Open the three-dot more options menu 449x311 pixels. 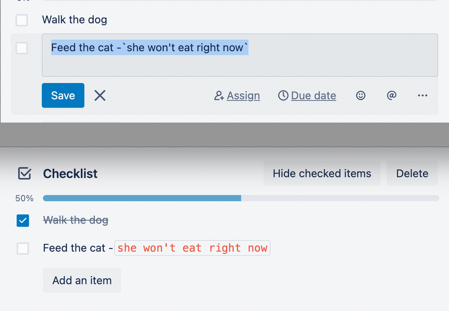(x=422, y=95)
